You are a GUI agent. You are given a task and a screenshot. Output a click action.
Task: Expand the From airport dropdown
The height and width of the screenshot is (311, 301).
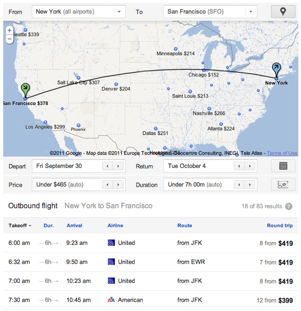119,12
